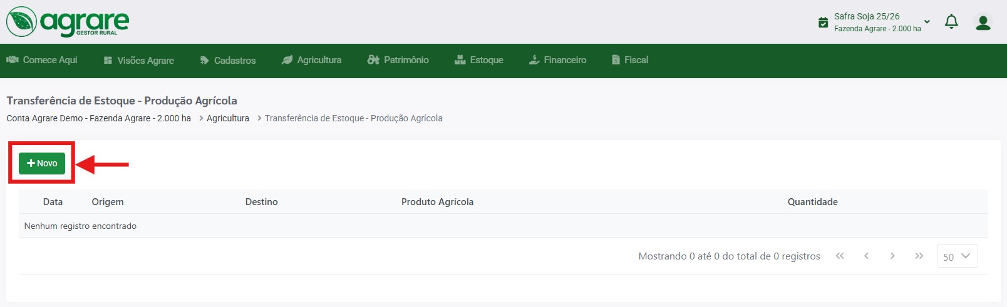This screenshot has width=1007, height=307.
Task: Expand the Safra Soja 25/26 selector
Action: click(927, 23)
